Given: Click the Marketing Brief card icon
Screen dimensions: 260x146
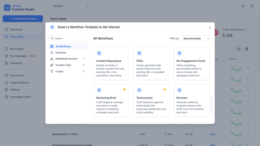Looking at the screenshot, I should coord(99,90).
